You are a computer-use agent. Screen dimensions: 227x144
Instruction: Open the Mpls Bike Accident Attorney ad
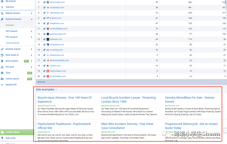[x=127, y=126]
